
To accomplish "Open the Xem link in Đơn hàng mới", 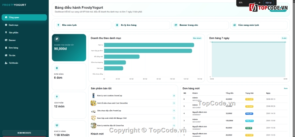I will coord(286,88).
